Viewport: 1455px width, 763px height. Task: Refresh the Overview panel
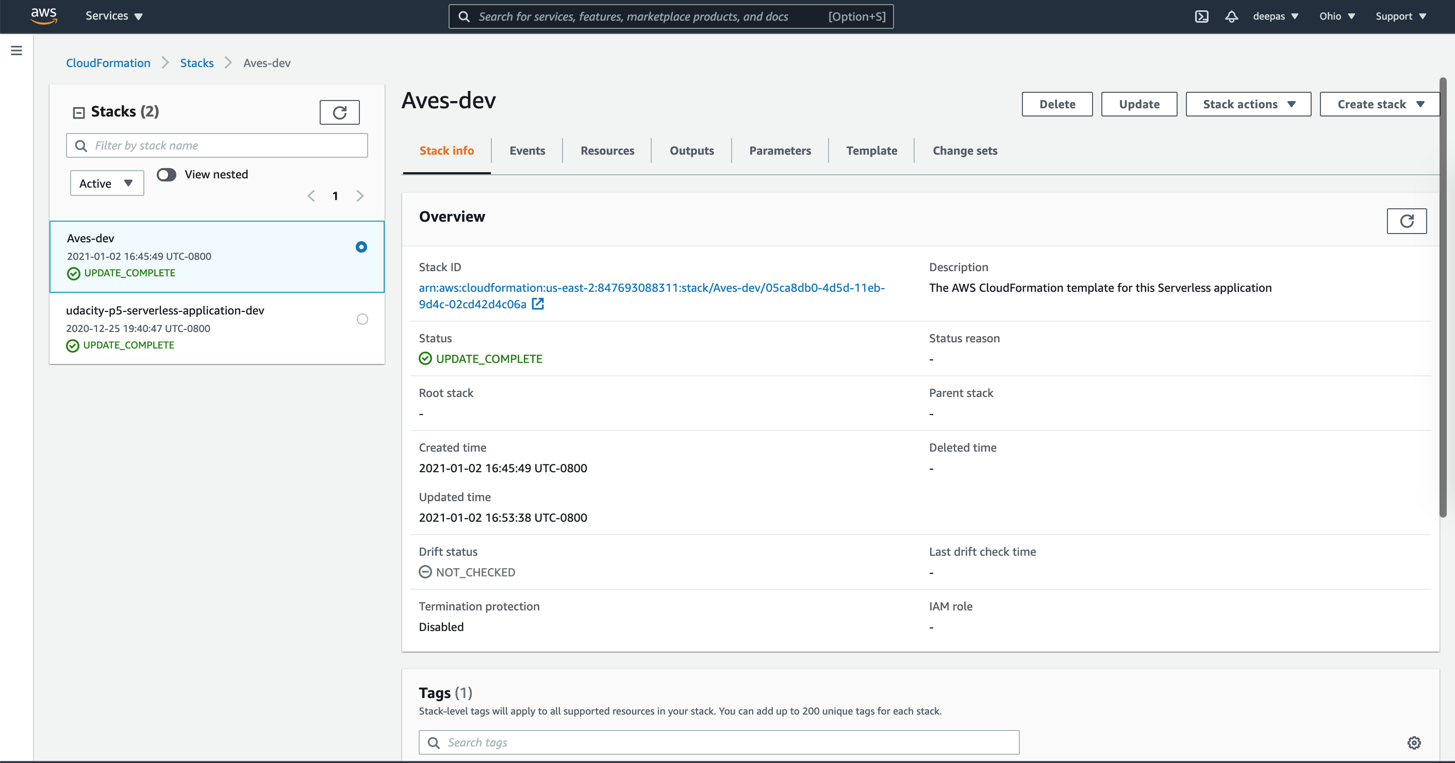pos(1407,221)
